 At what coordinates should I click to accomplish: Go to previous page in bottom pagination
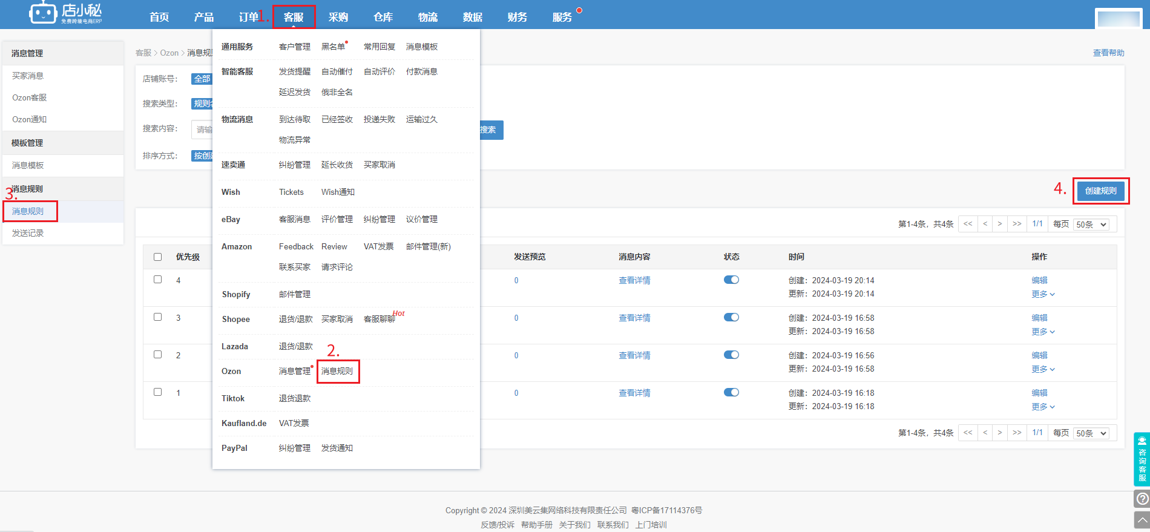[985, 433]
